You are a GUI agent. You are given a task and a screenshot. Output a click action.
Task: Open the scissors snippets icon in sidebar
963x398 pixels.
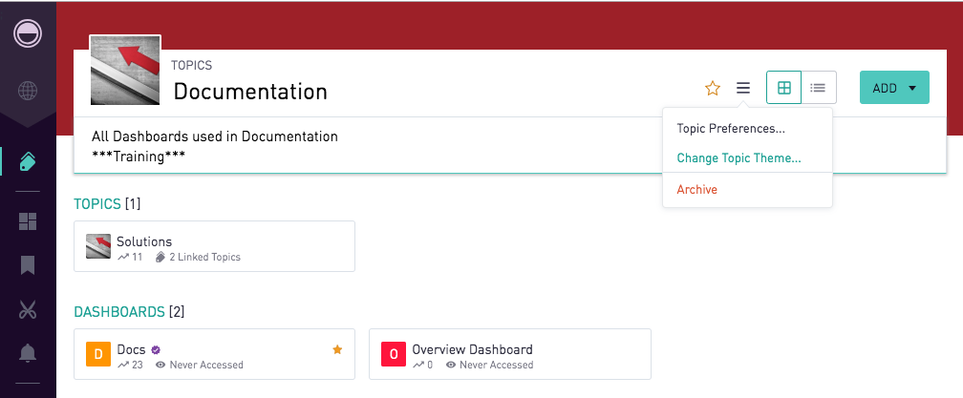pos(28,309)
